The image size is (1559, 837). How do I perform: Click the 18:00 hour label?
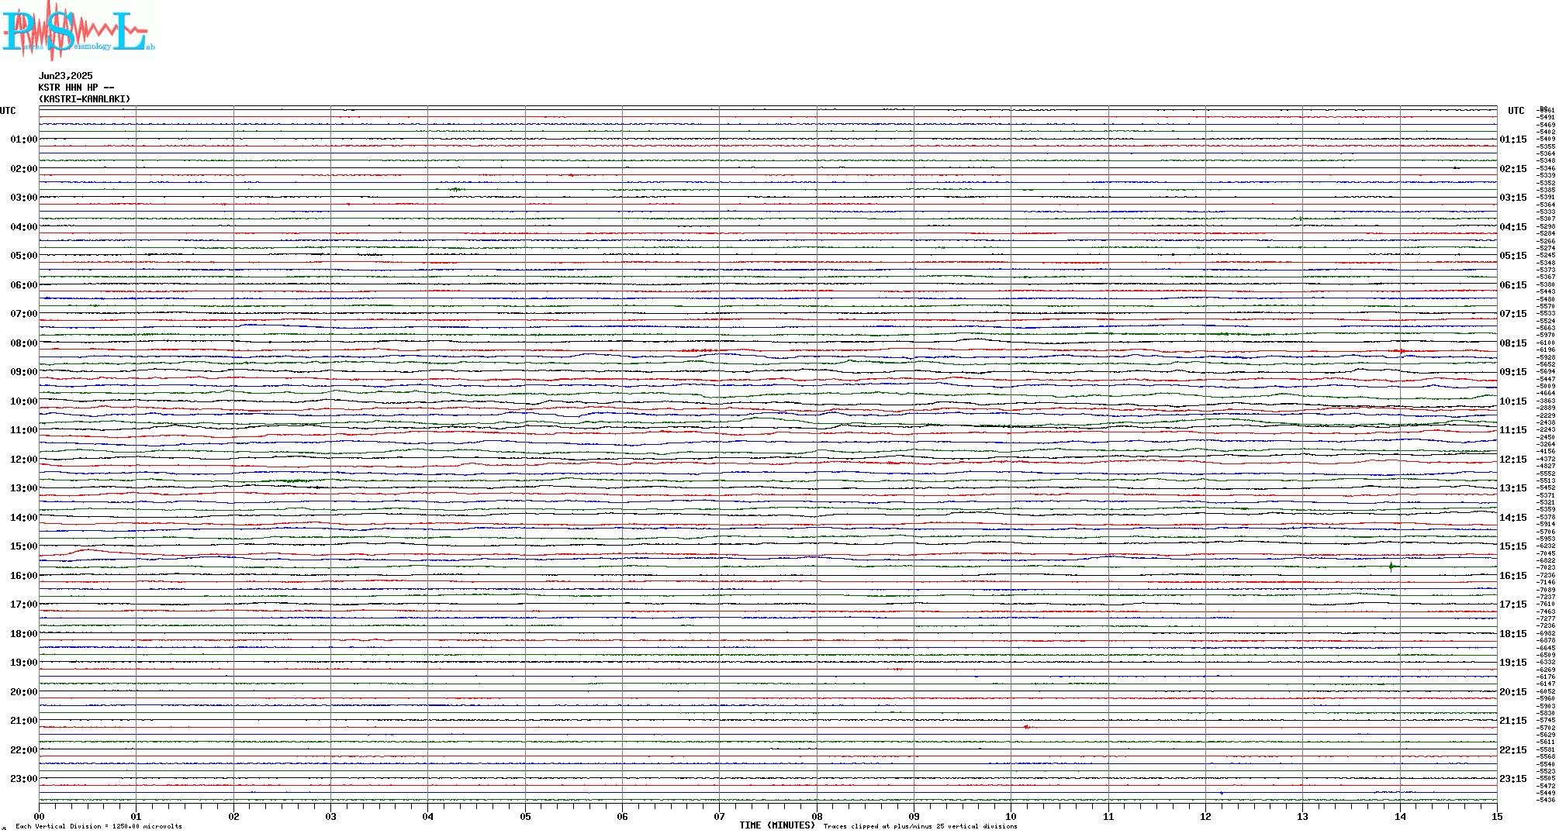[x=24, y=634]
